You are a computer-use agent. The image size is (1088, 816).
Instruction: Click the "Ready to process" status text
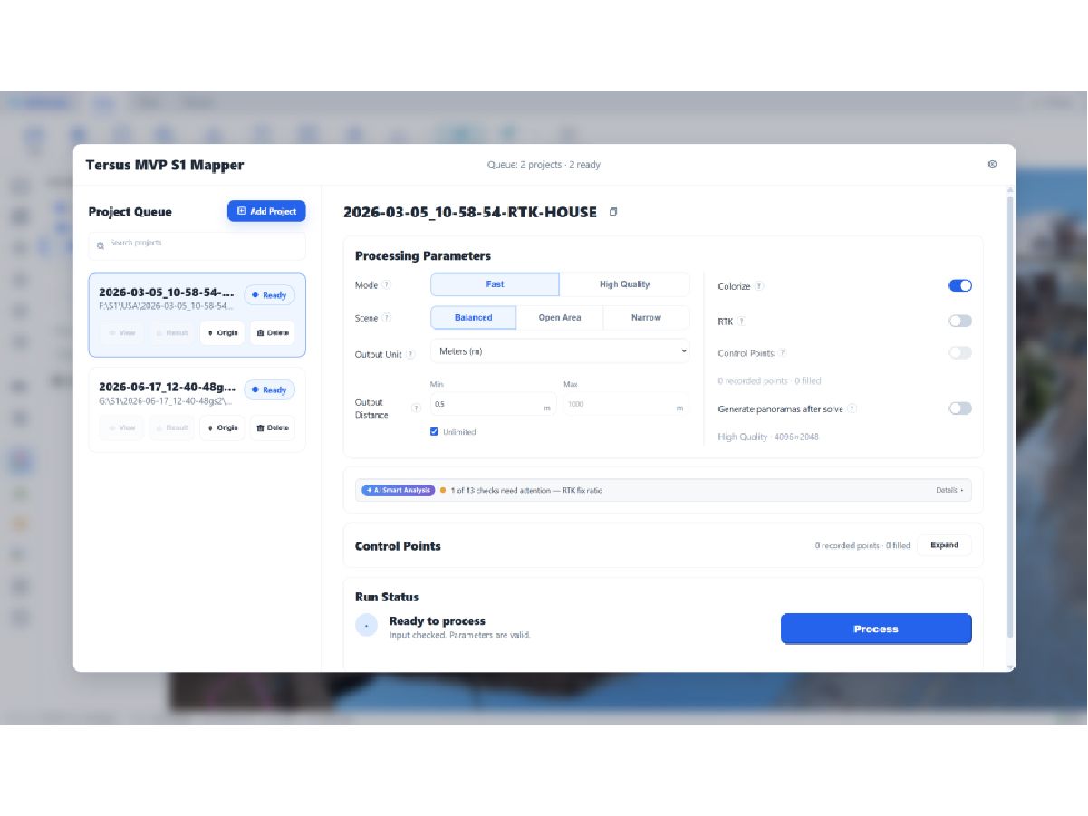click(x=438, y=621)
